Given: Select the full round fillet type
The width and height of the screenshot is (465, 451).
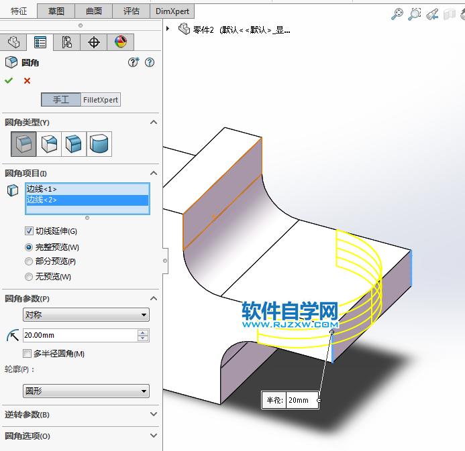Looking at the screenshot, I should point(99,144).
